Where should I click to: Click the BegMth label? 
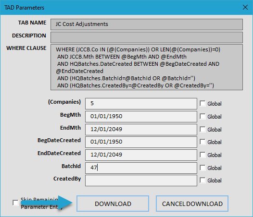70,115
